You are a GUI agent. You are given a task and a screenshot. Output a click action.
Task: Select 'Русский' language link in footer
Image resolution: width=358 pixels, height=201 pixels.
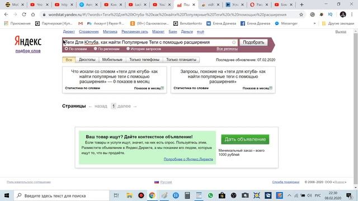tap(166, 182)
